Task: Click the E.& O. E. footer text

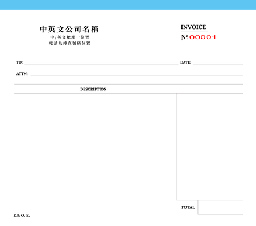Action: pyautogui.click(x=22, y=215)
